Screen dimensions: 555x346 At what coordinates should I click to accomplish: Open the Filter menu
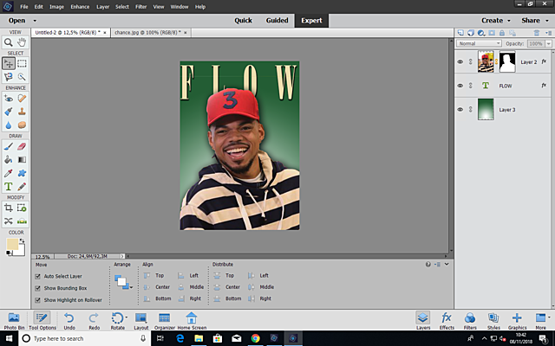pos(140,7)
